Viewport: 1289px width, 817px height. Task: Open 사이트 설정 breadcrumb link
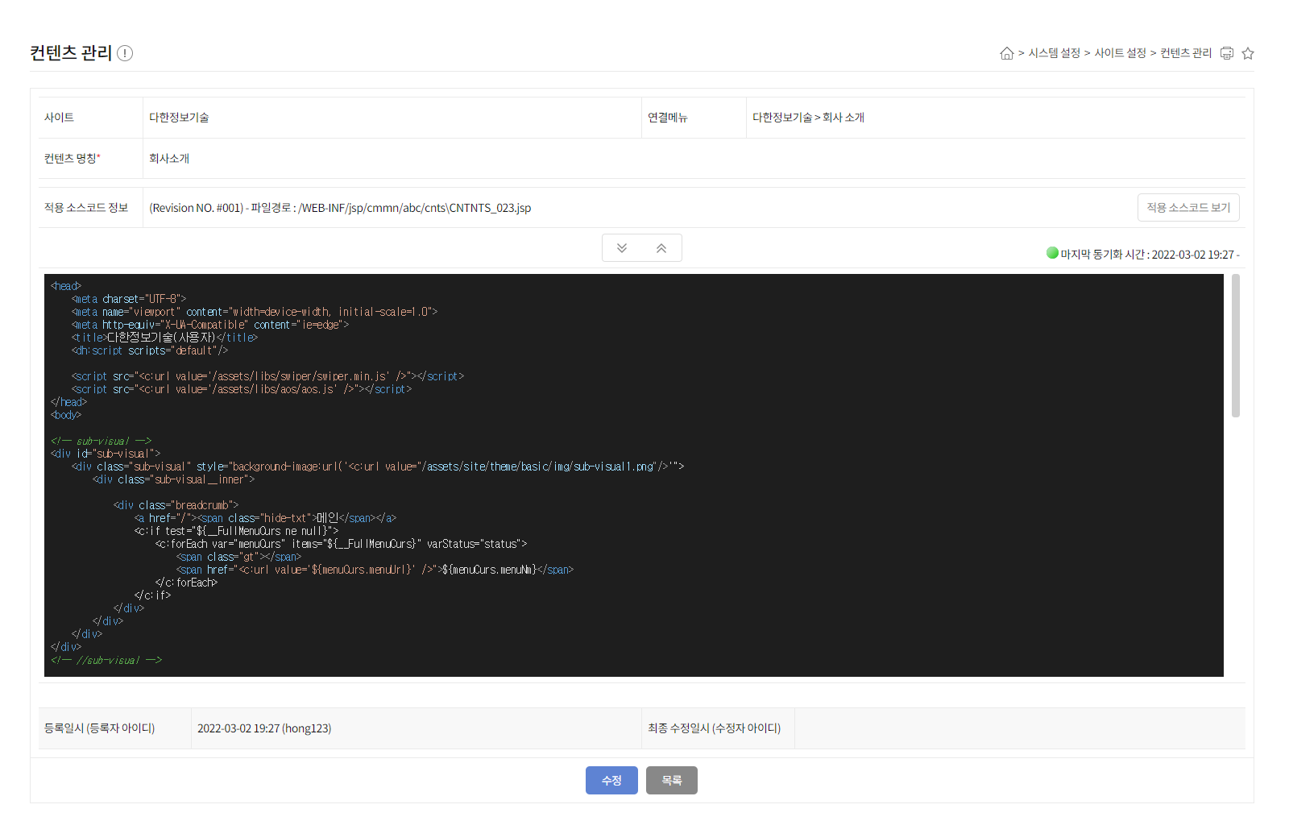click(x=1120, y=53)
